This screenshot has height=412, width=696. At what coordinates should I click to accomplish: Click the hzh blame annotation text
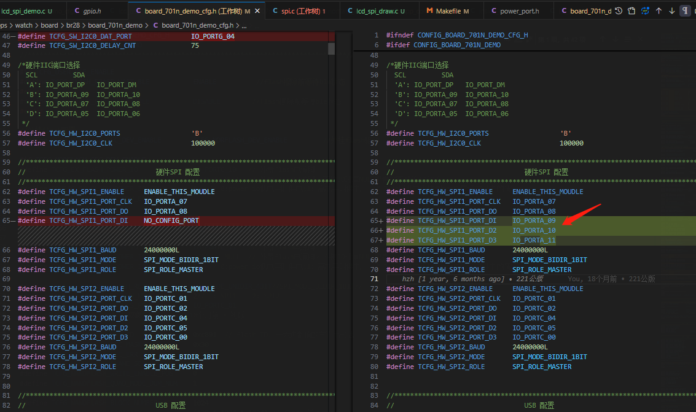click(473, 279)
